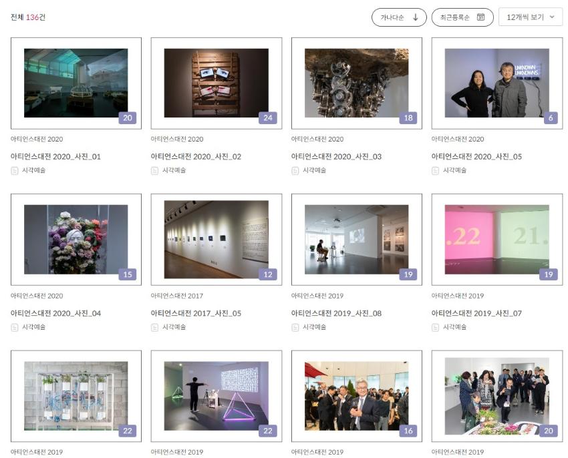Screen dimensions: 568x458
Task: Open the 아티언스대전 2020_사진_02 title link
Action: point(196,157)
